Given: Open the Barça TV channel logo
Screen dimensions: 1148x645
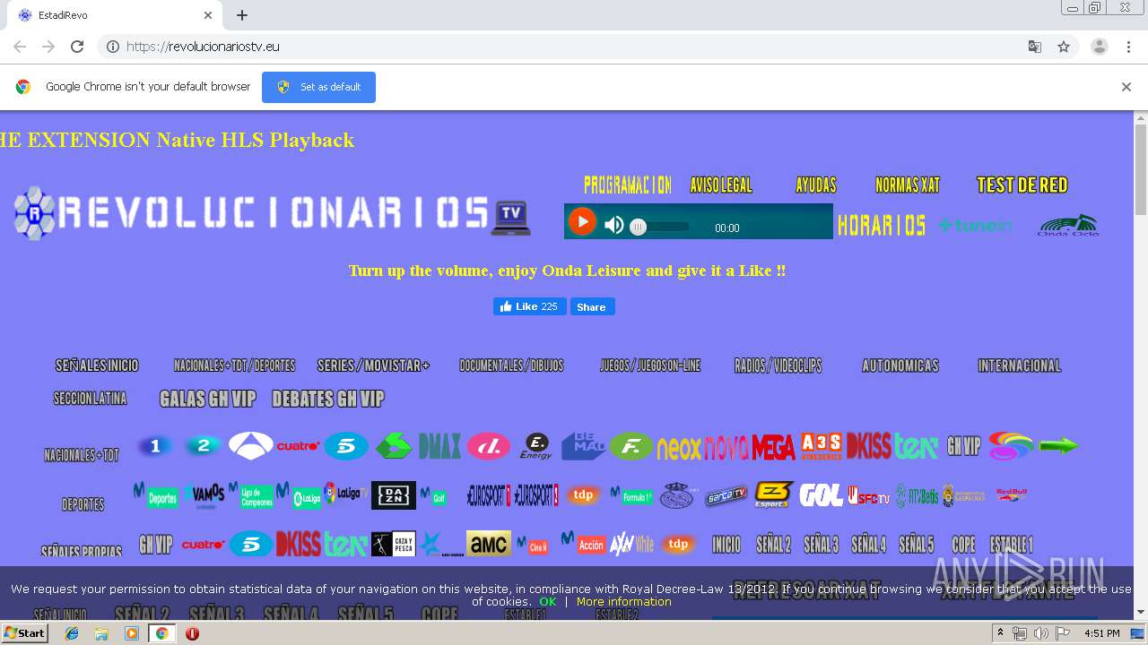Looking at the screenshot, I should coord(726,495).
